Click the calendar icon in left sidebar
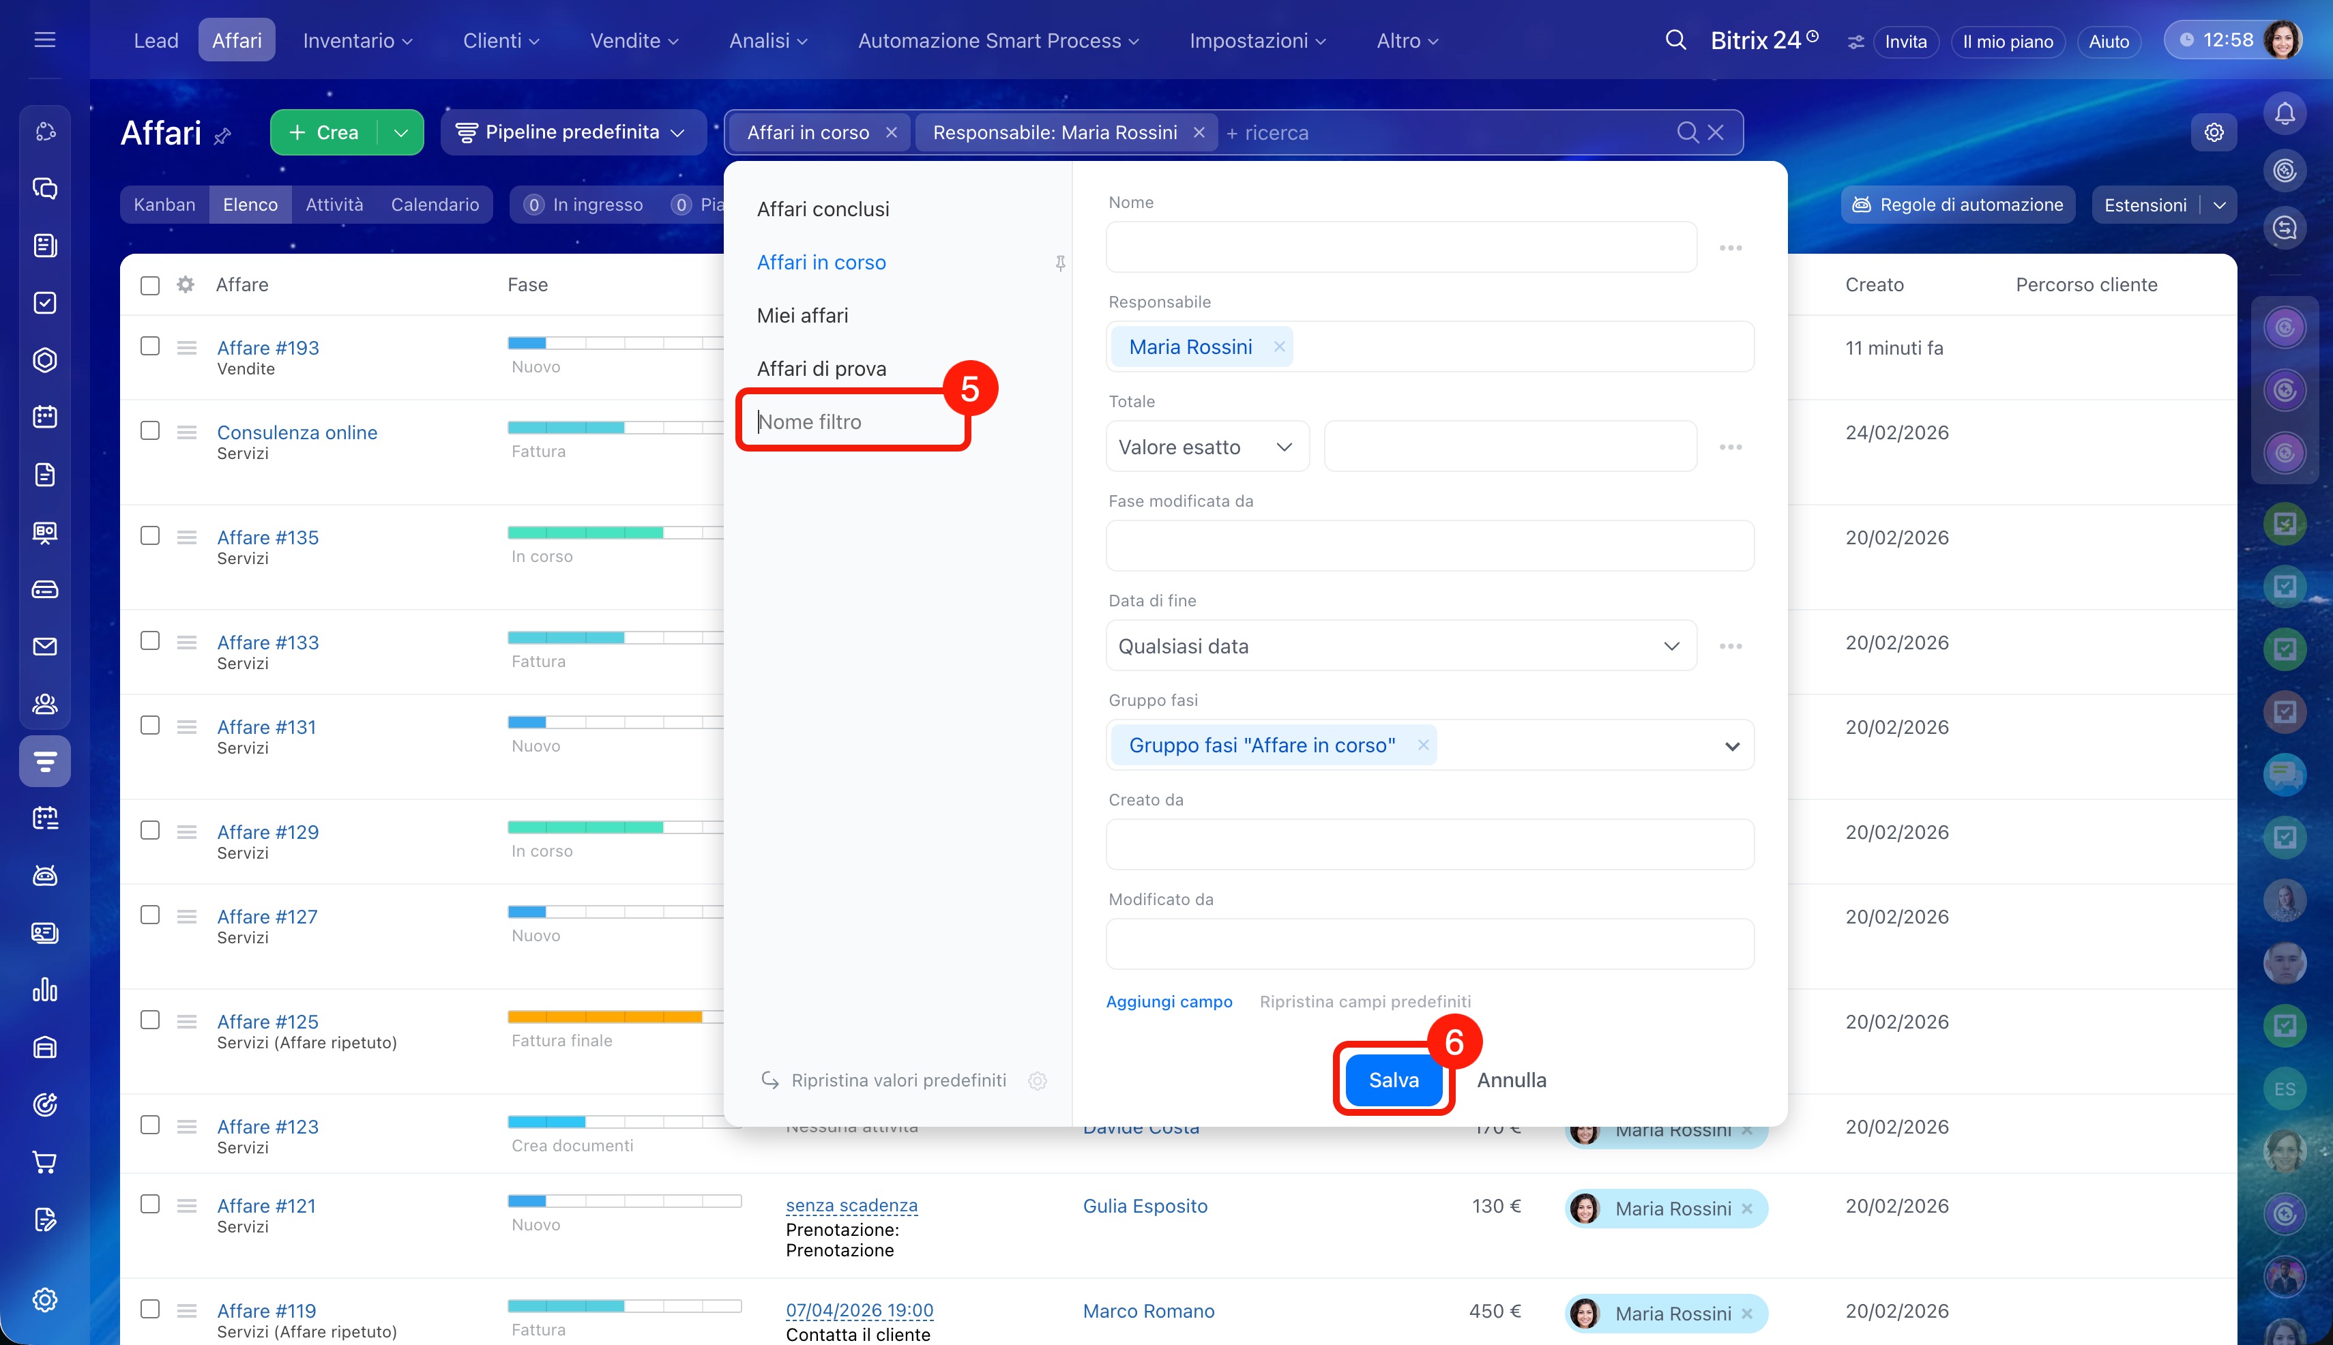 (x=44, y=417)
